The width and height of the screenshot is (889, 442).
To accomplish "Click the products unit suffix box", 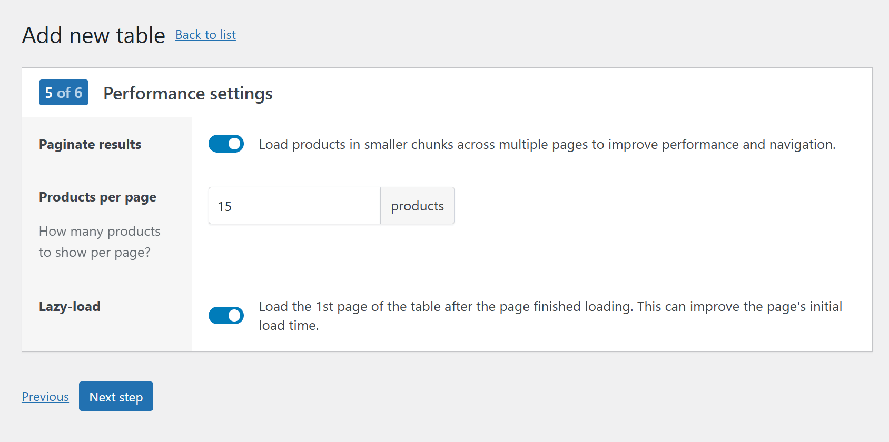I will point(417,206).
